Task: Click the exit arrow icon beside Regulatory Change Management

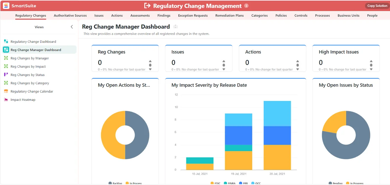Action: (x=147, y=6)
